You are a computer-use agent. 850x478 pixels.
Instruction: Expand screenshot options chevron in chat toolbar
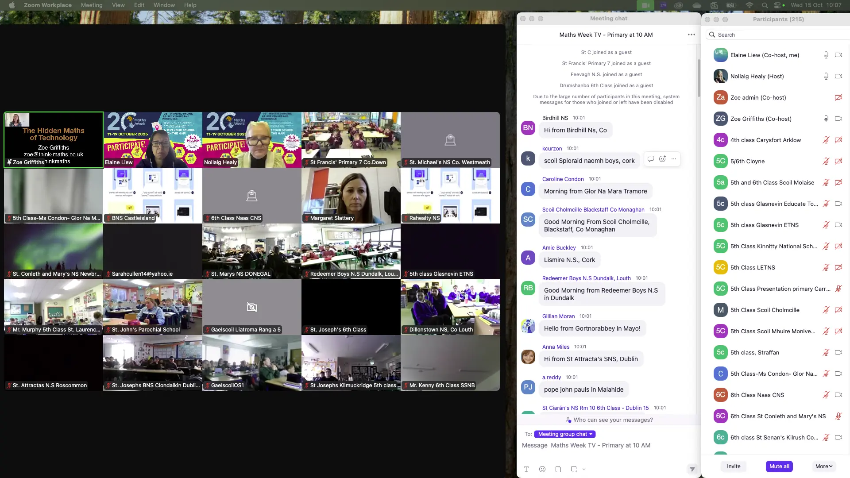click(584, 469)
